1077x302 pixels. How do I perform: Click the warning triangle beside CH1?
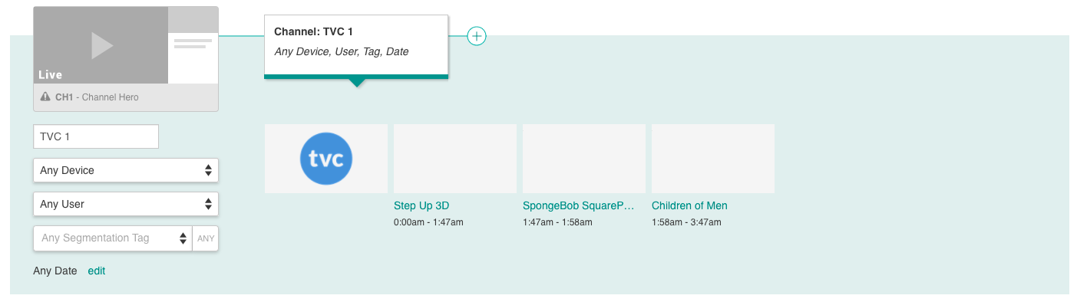46,98
